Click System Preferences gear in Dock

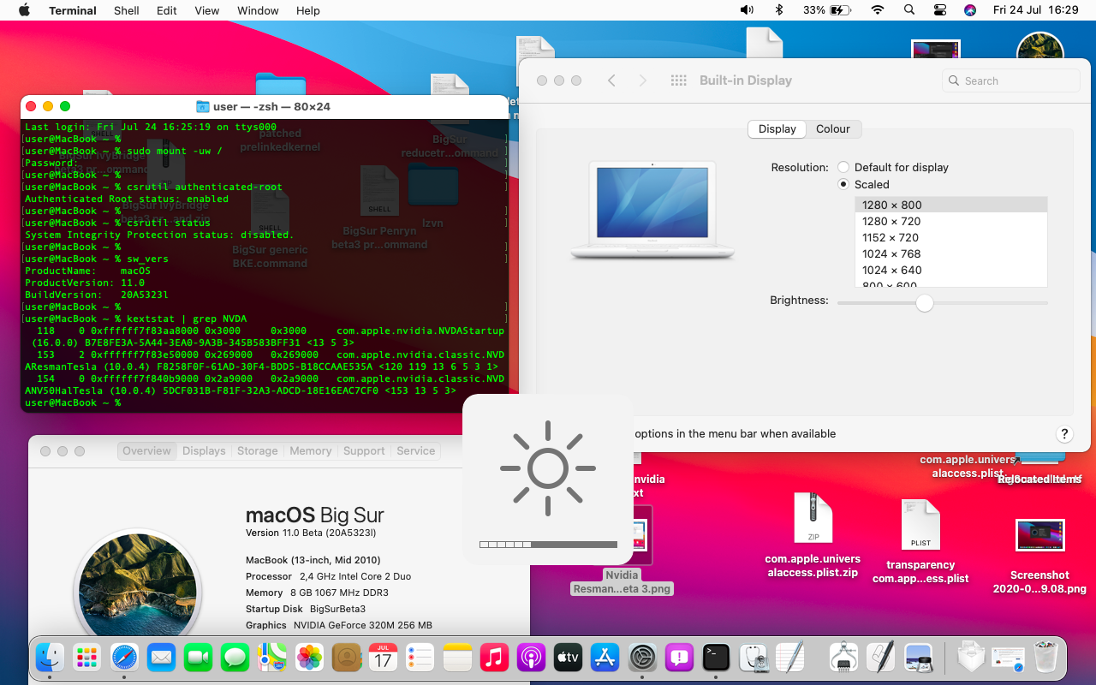tap(643, 658)
